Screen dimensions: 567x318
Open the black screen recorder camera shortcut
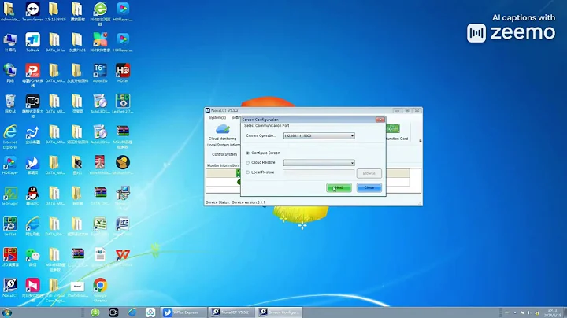coord(32,106)
